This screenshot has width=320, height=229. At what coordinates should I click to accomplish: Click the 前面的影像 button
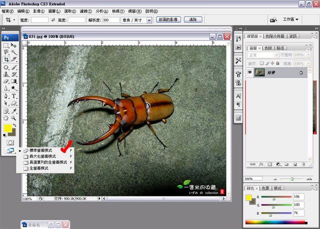(168, 20)
